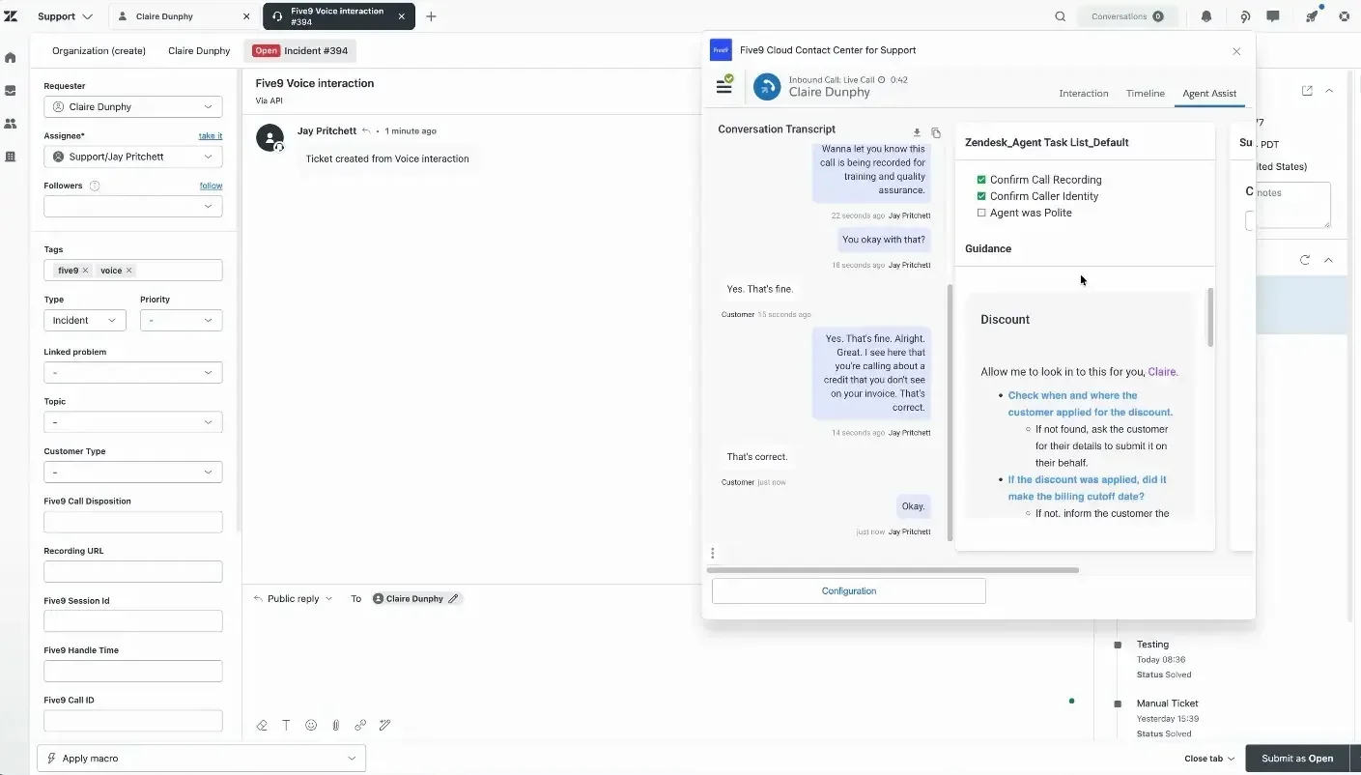Attach a file with paperclip icon
The width and height of the screenshot is (1361, 775).
pos(336,725)
